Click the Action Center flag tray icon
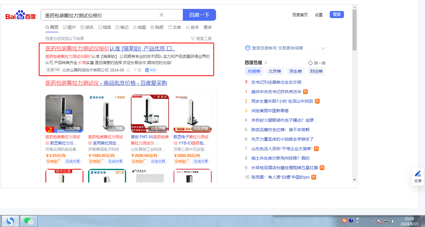425x227 pixels. point(379,221)
